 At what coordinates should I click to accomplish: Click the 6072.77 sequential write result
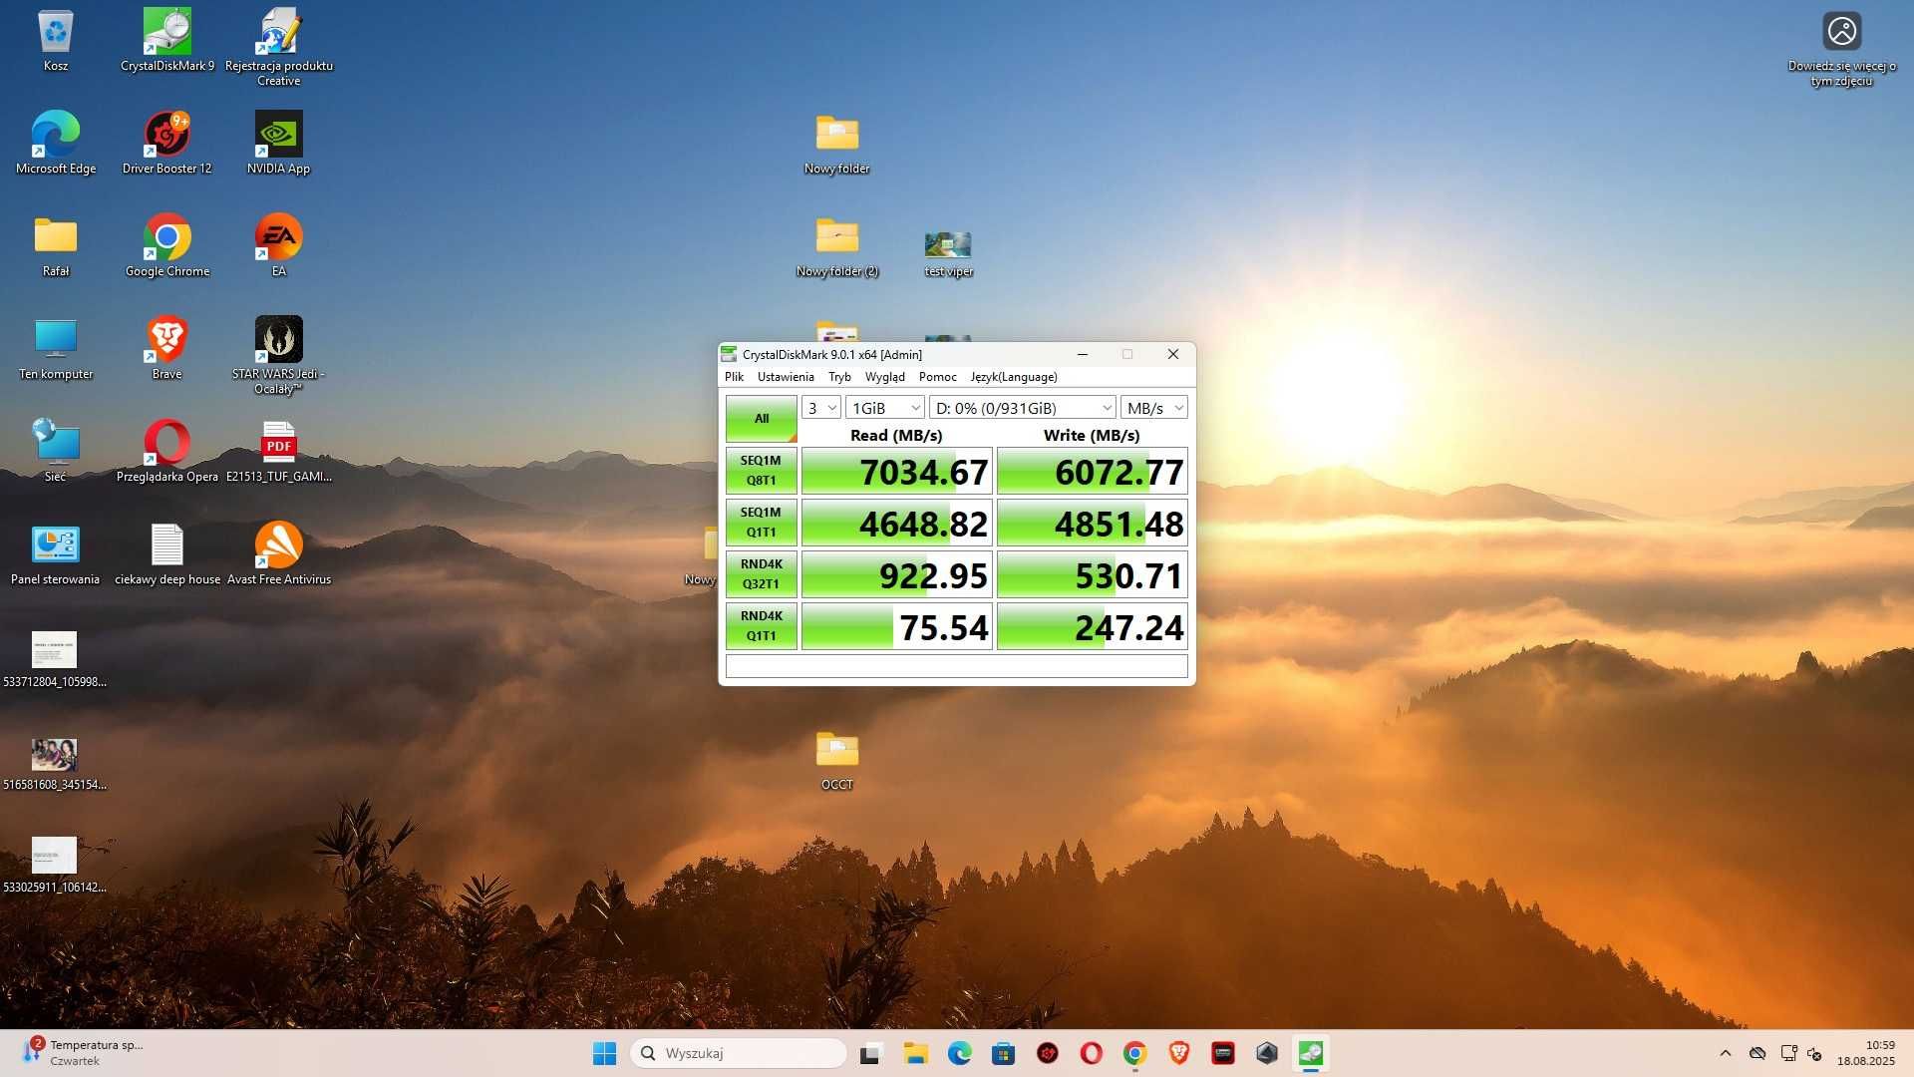pos(1093,471)
